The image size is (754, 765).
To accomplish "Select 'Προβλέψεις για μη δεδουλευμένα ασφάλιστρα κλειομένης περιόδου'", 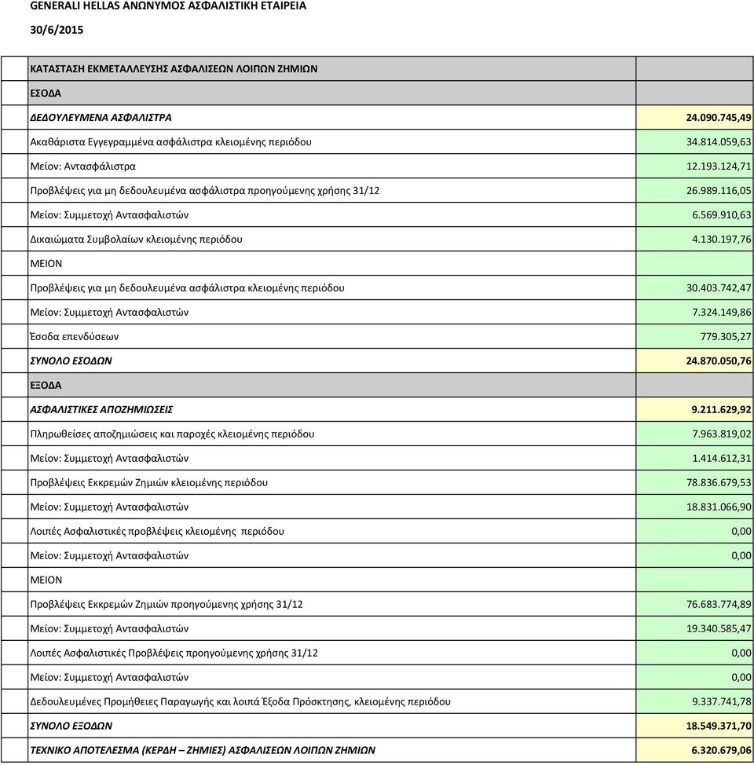I will pos(187,287).
